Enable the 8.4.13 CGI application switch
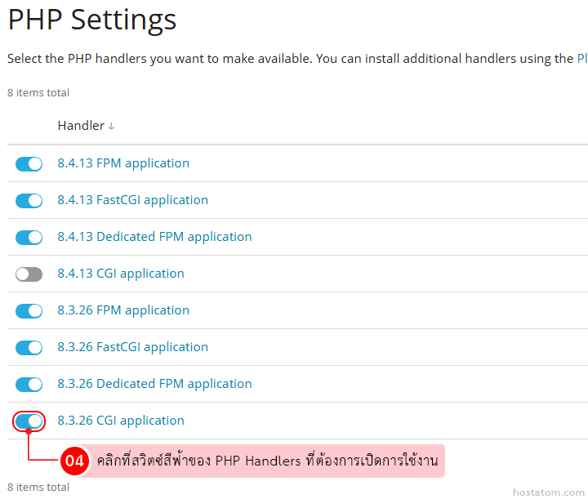Viewport: 588px width, 499px height. [29, 274]
